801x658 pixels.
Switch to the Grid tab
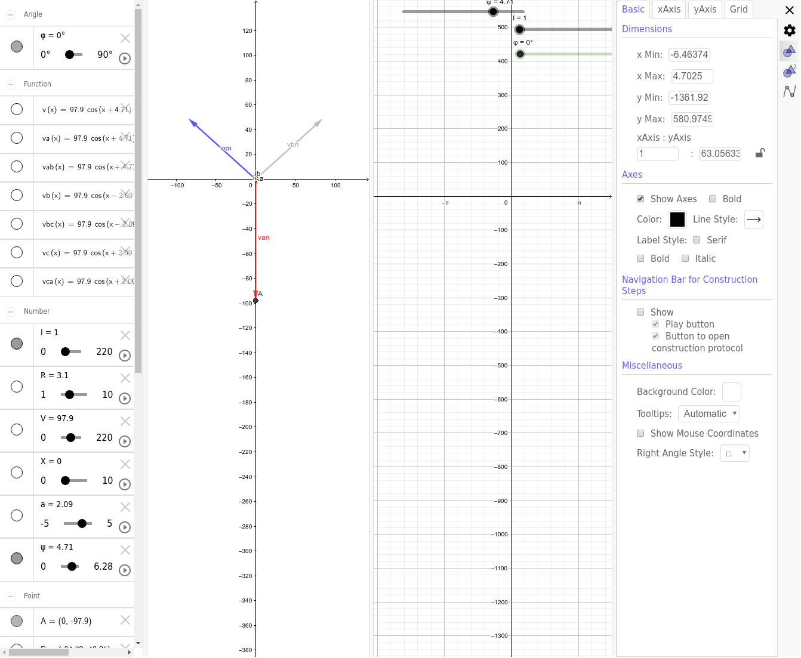pos(738,9)
